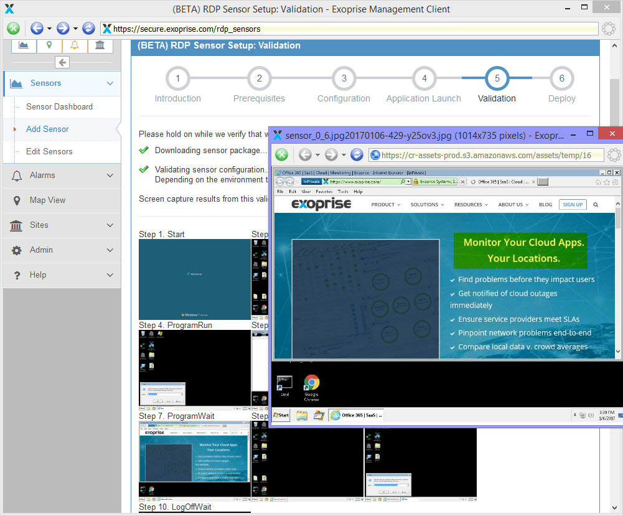The width and height of the screenshot is (623, 516).
Task: Go to wizard step 1 Introduction
Action: 177,78
